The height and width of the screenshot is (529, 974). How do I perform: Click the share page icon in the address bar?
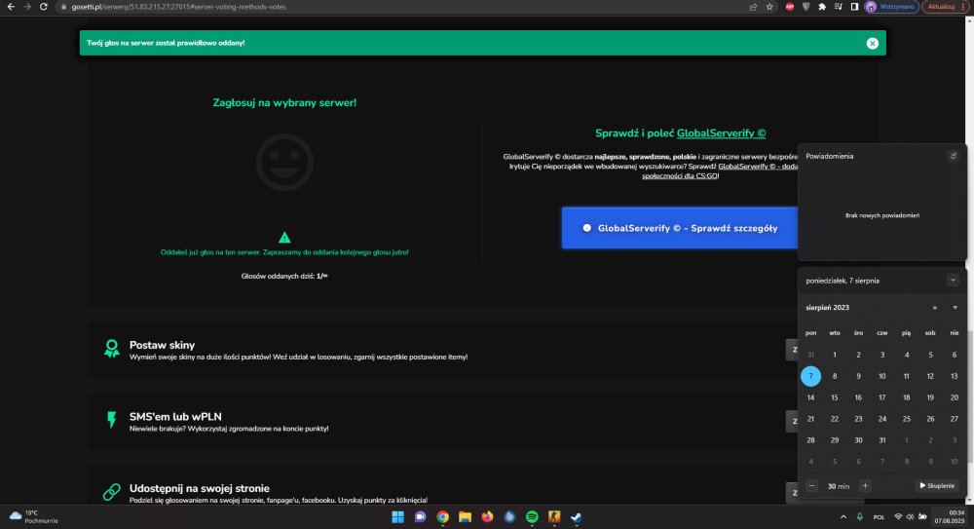pyautogui.click(x=753, y=7)
